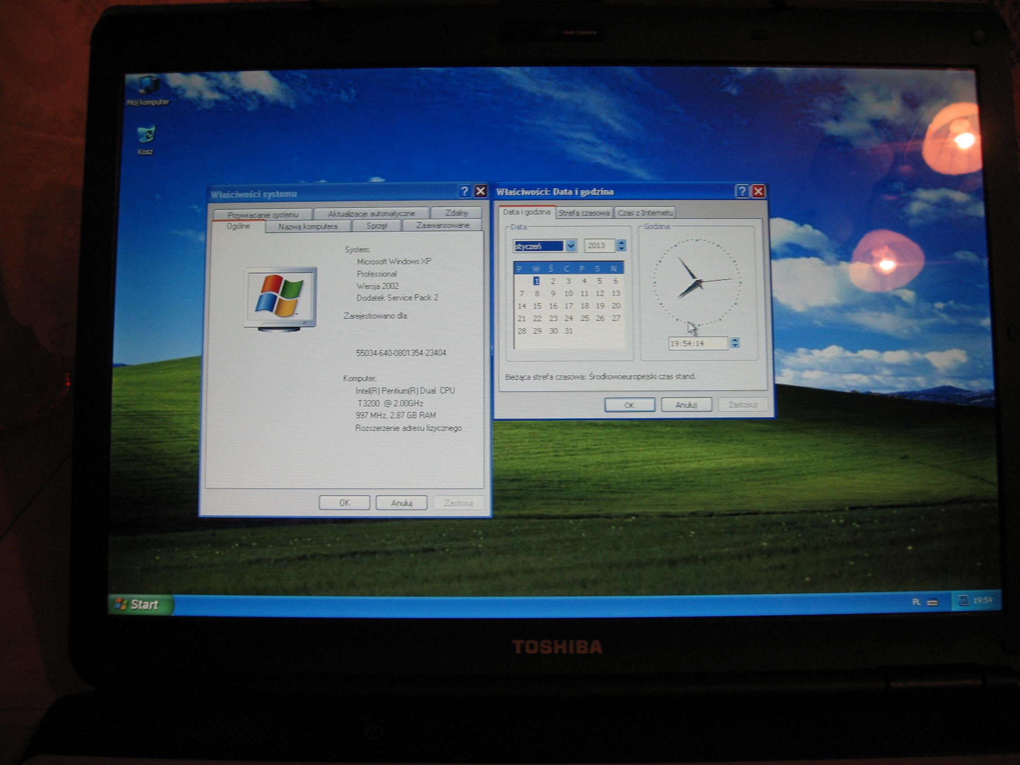The width and height of the screenshot is (1020, 765).
Task: Close the Właściwości systemu window
Action: 480,191
